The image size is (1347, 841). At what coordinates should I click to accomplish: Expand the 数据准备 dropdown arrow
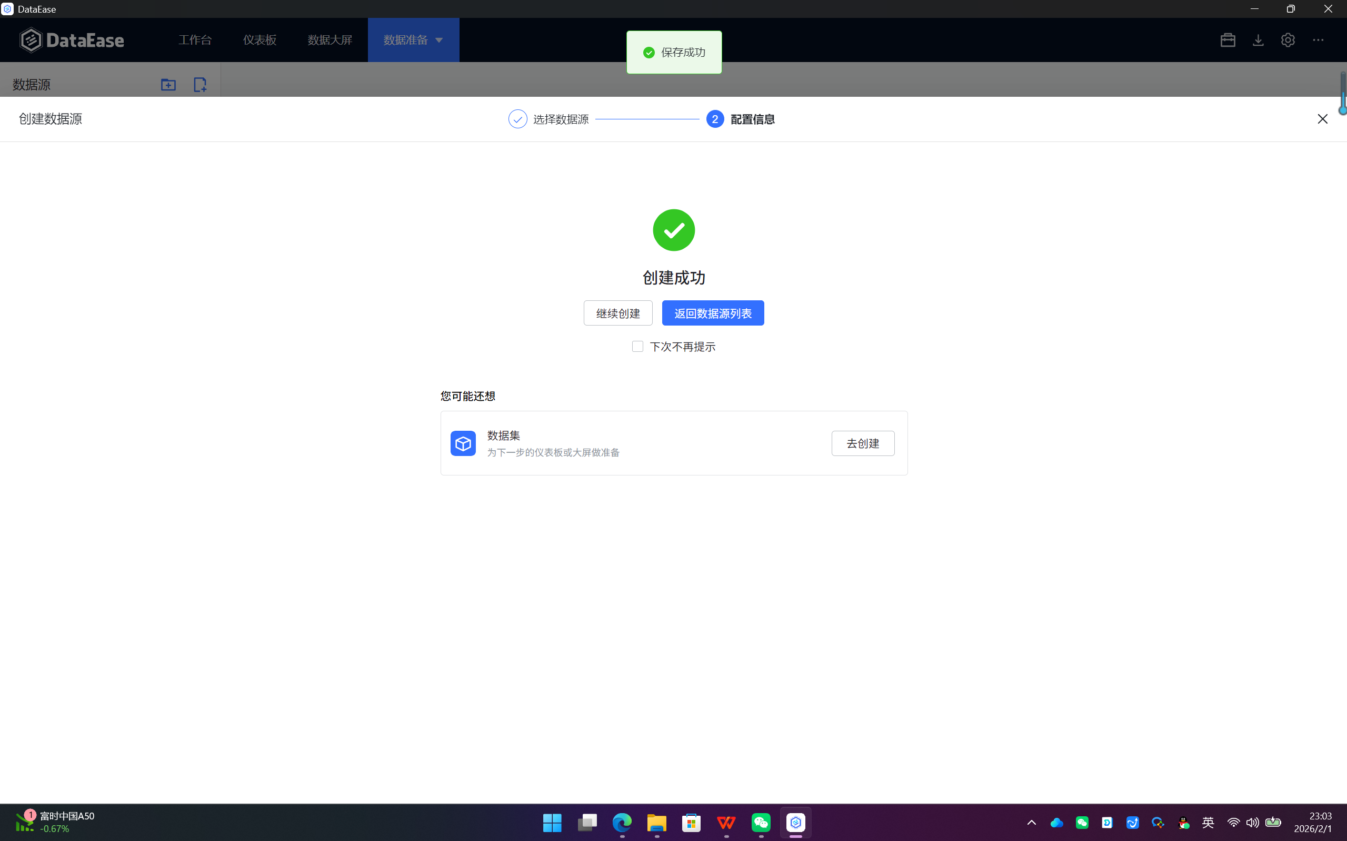click(439, 40)
